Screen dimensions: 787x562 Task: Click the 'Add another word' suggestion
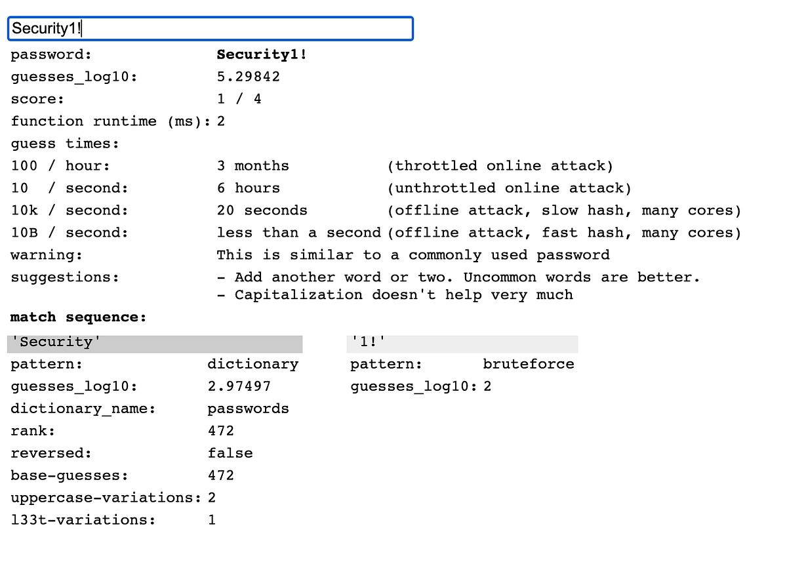(459, 277)
